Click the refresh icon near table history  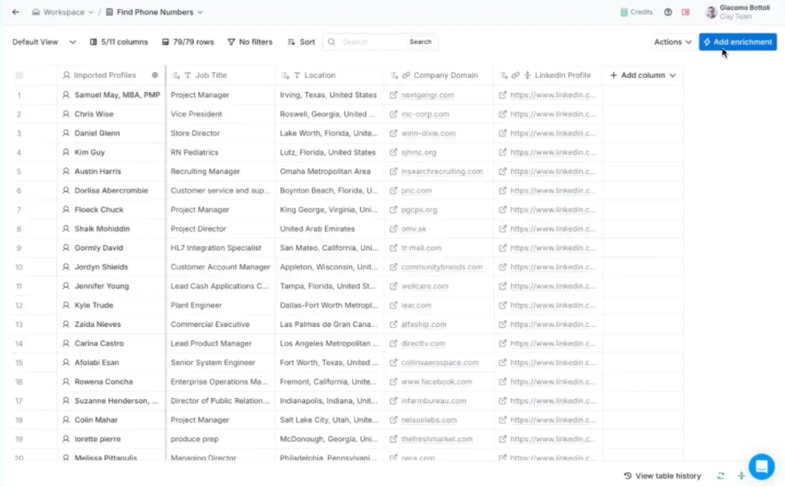click(720, 476)
